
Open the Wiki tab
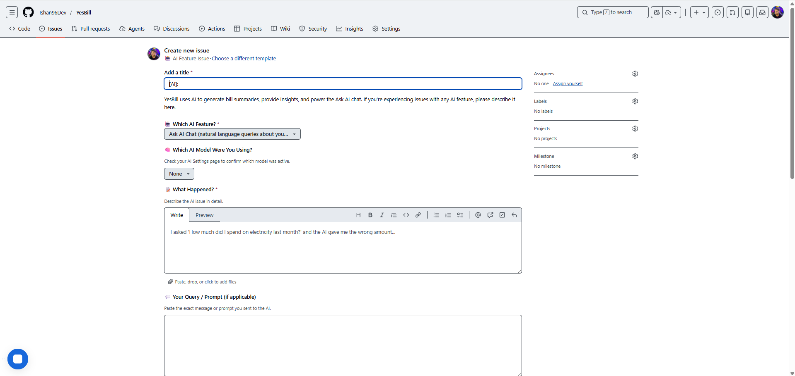click(280, 29)
